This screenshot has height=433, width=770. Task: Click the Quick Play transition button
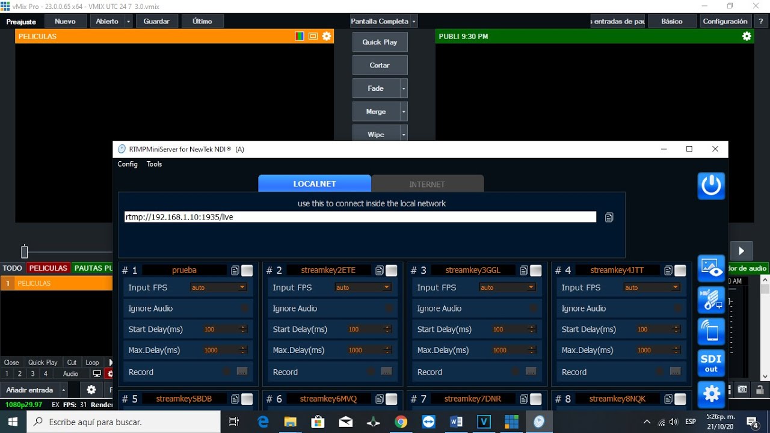(380, 42)
